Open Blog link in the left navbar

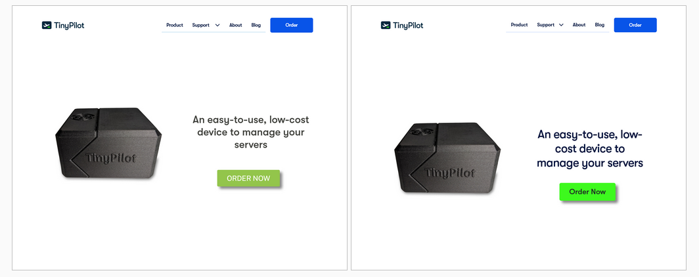256,26
